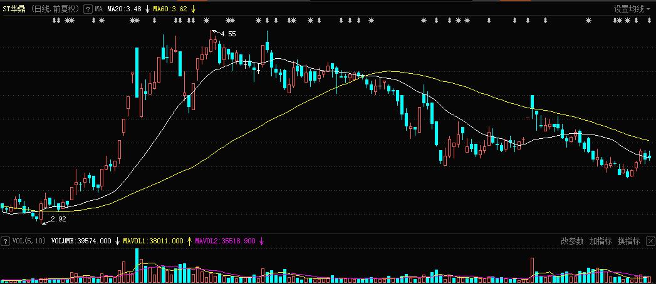Click the 日线,前复权 period label
Screen dimensions: 656x284
pos(56,9)
